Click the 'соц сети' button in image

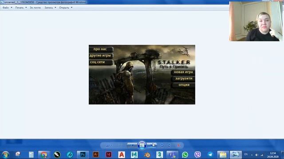[101, 62]
